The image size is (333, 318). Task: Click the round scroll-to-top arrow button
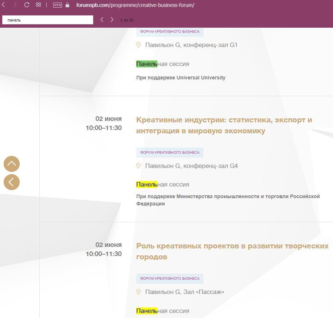point(12,164)
